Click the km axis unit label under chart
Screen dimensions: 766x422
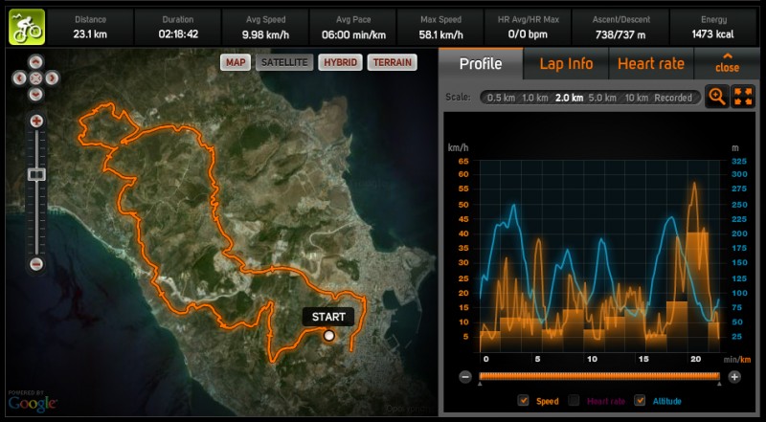(746, 360)
